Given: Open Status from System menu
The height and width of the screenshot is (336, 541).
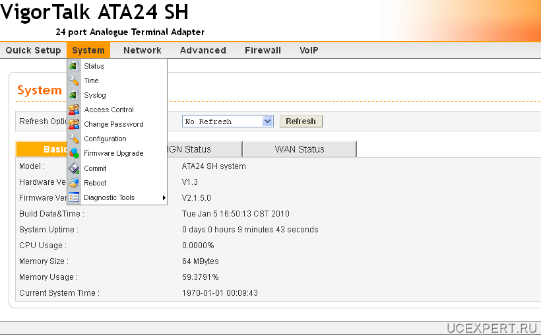Looking at the screenshot, I should [x=94, y=66].
